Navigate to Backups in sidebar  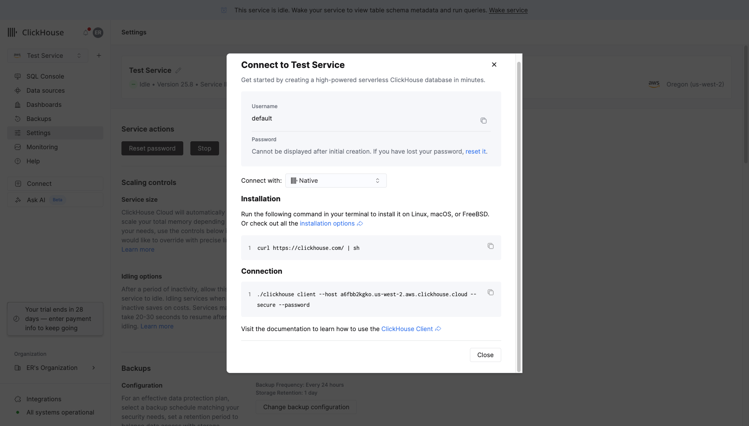click(x=55, y=119)
